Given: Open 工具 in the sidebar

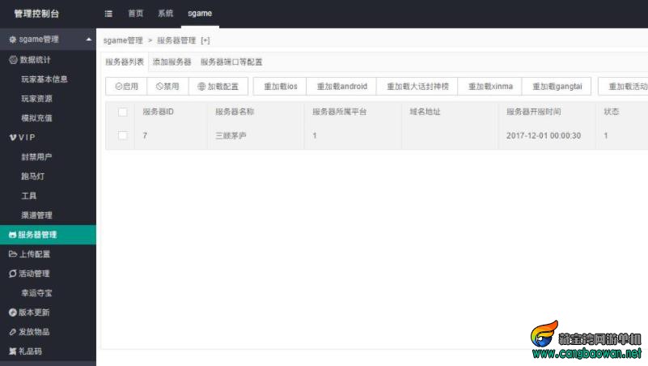Looking at the screenshot, I should click(x=29, y=196).
